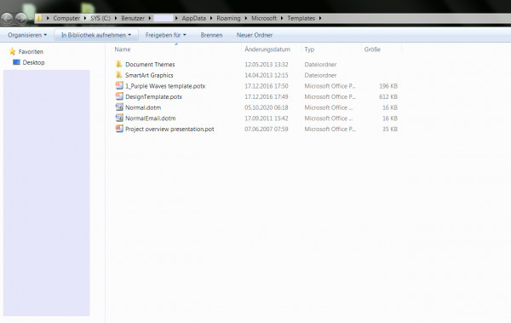Click the 612 KB size value
The width and height of the screenshot is (511, 323).
tap(388, 96)
